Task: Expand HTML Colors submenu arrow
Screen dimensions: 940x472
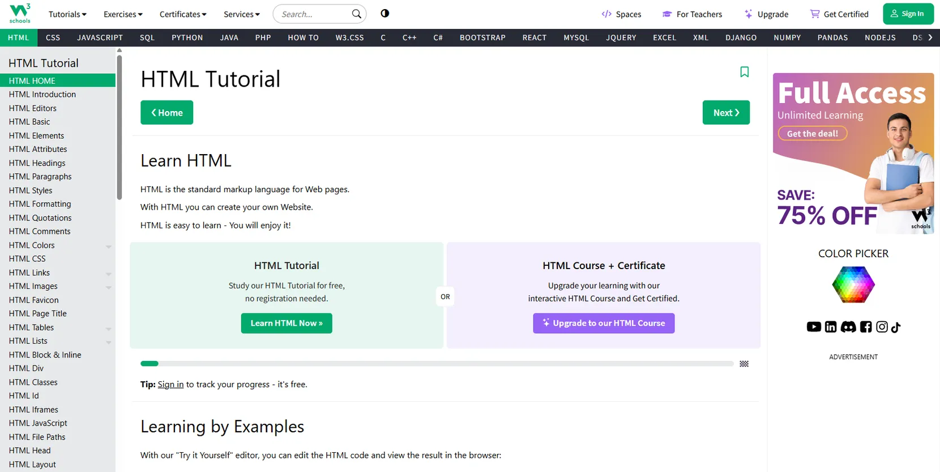Action: (x=109, y=246)
